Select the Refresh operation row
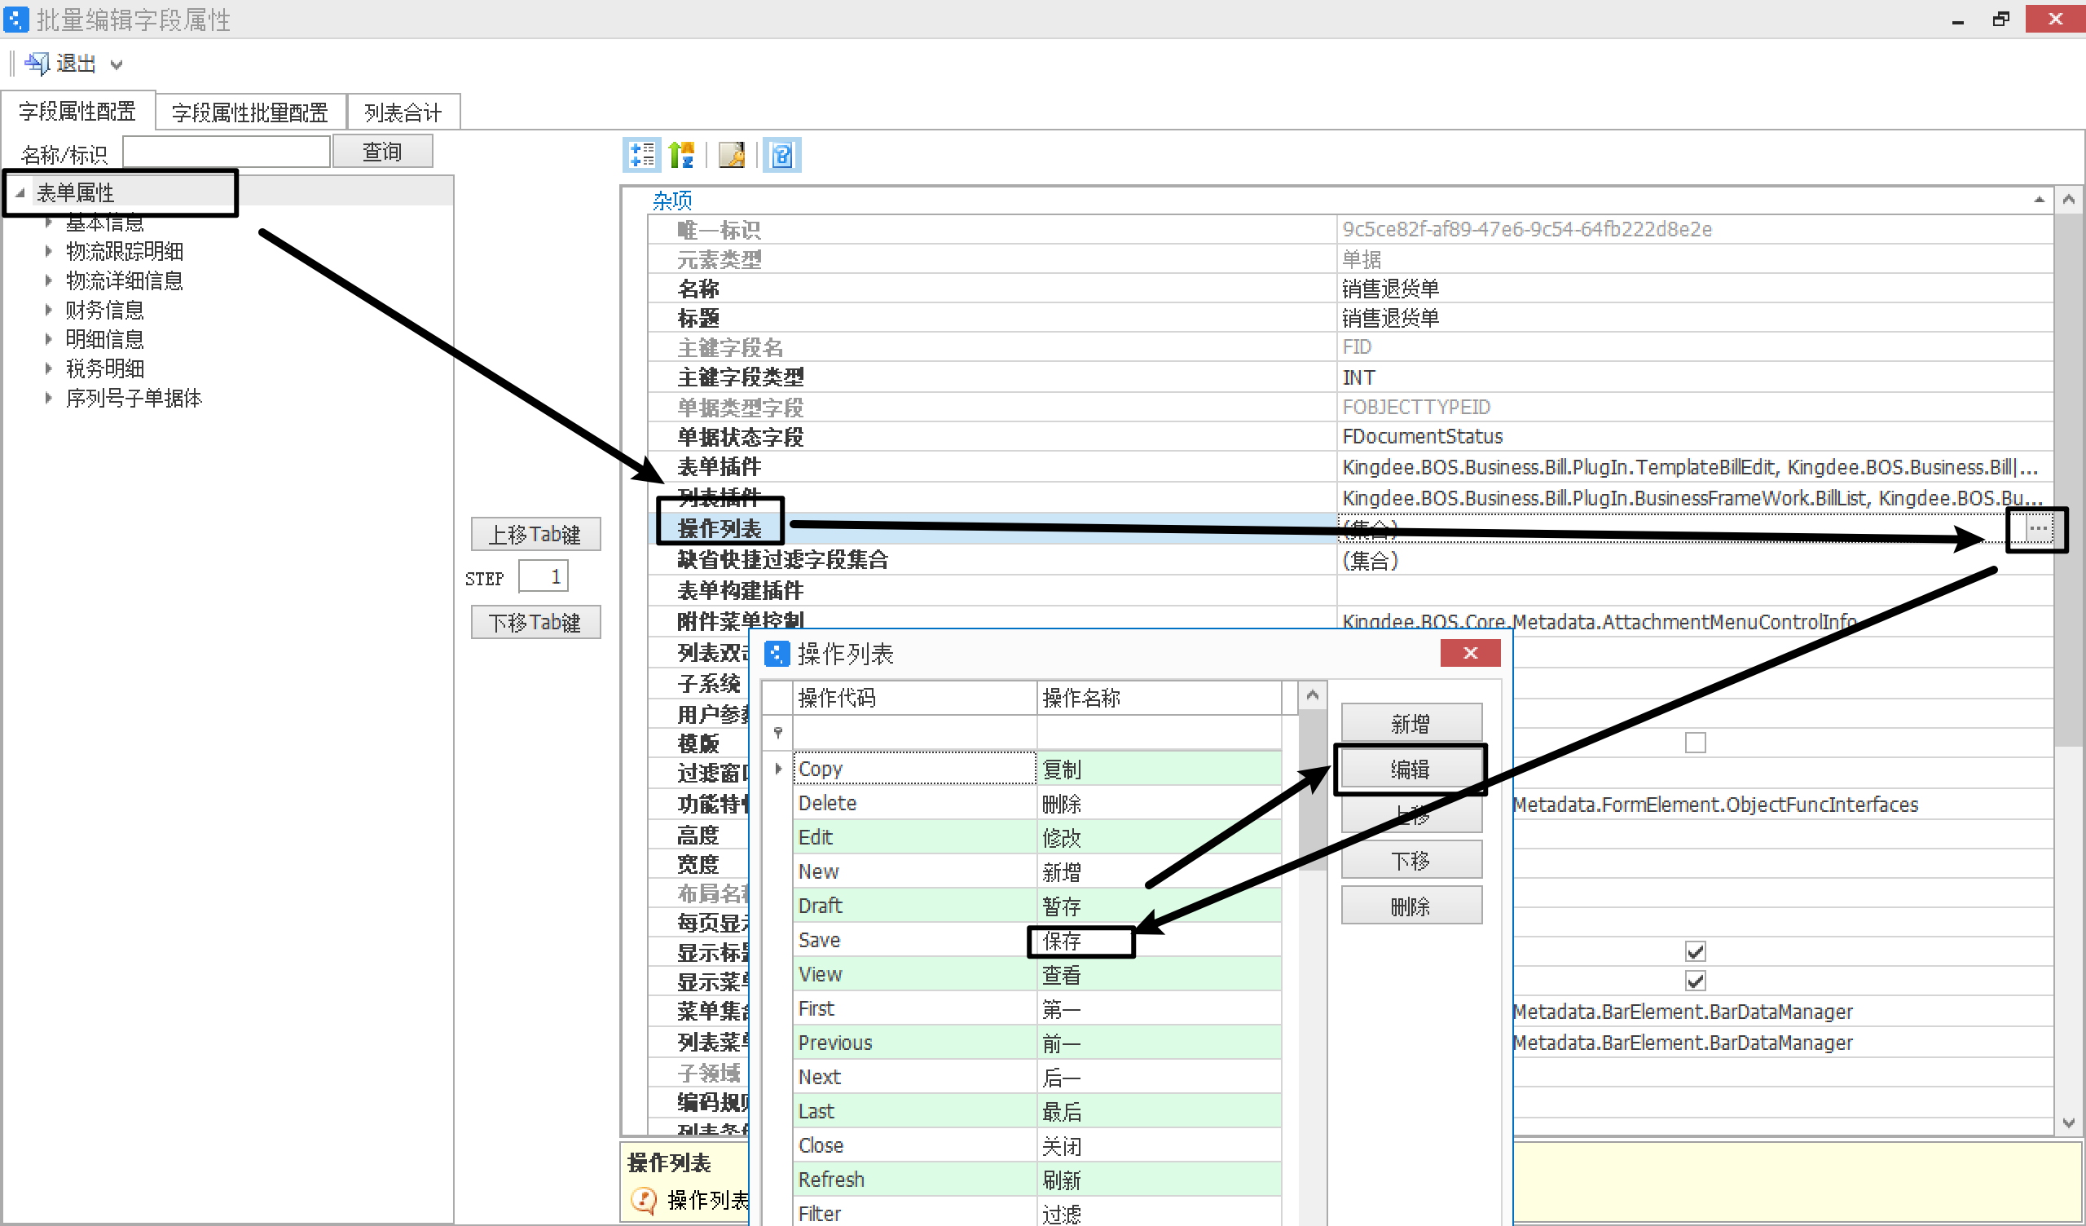The height and width of the screenshot is (1226, 2086). click(x=1036, y=1180)
